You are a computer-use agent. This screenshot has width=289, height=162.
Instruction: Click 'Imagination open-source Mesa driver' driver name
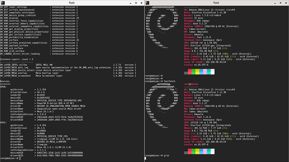click(59, 109)
